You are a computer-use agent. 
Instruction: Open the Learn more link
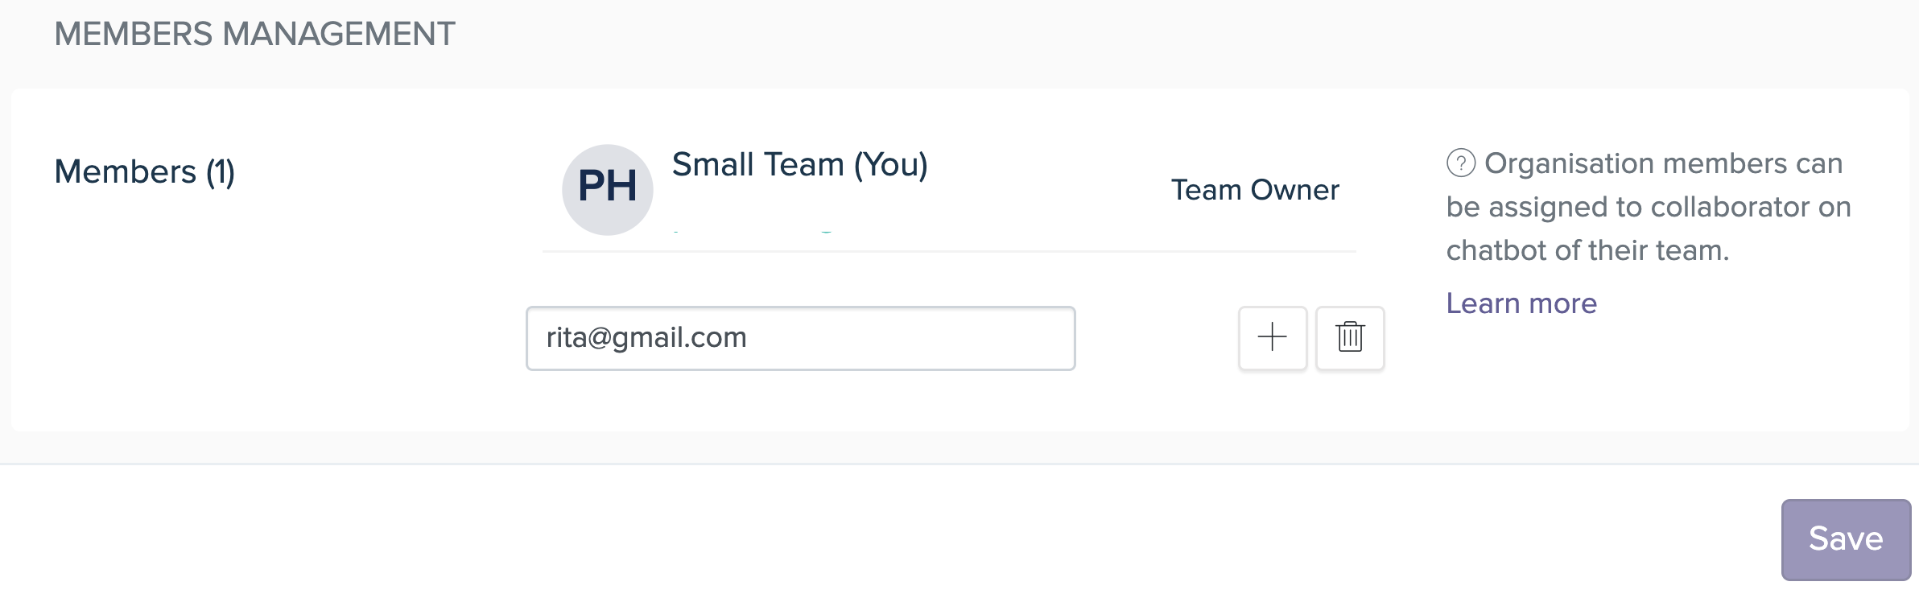tap(1521, 303)
